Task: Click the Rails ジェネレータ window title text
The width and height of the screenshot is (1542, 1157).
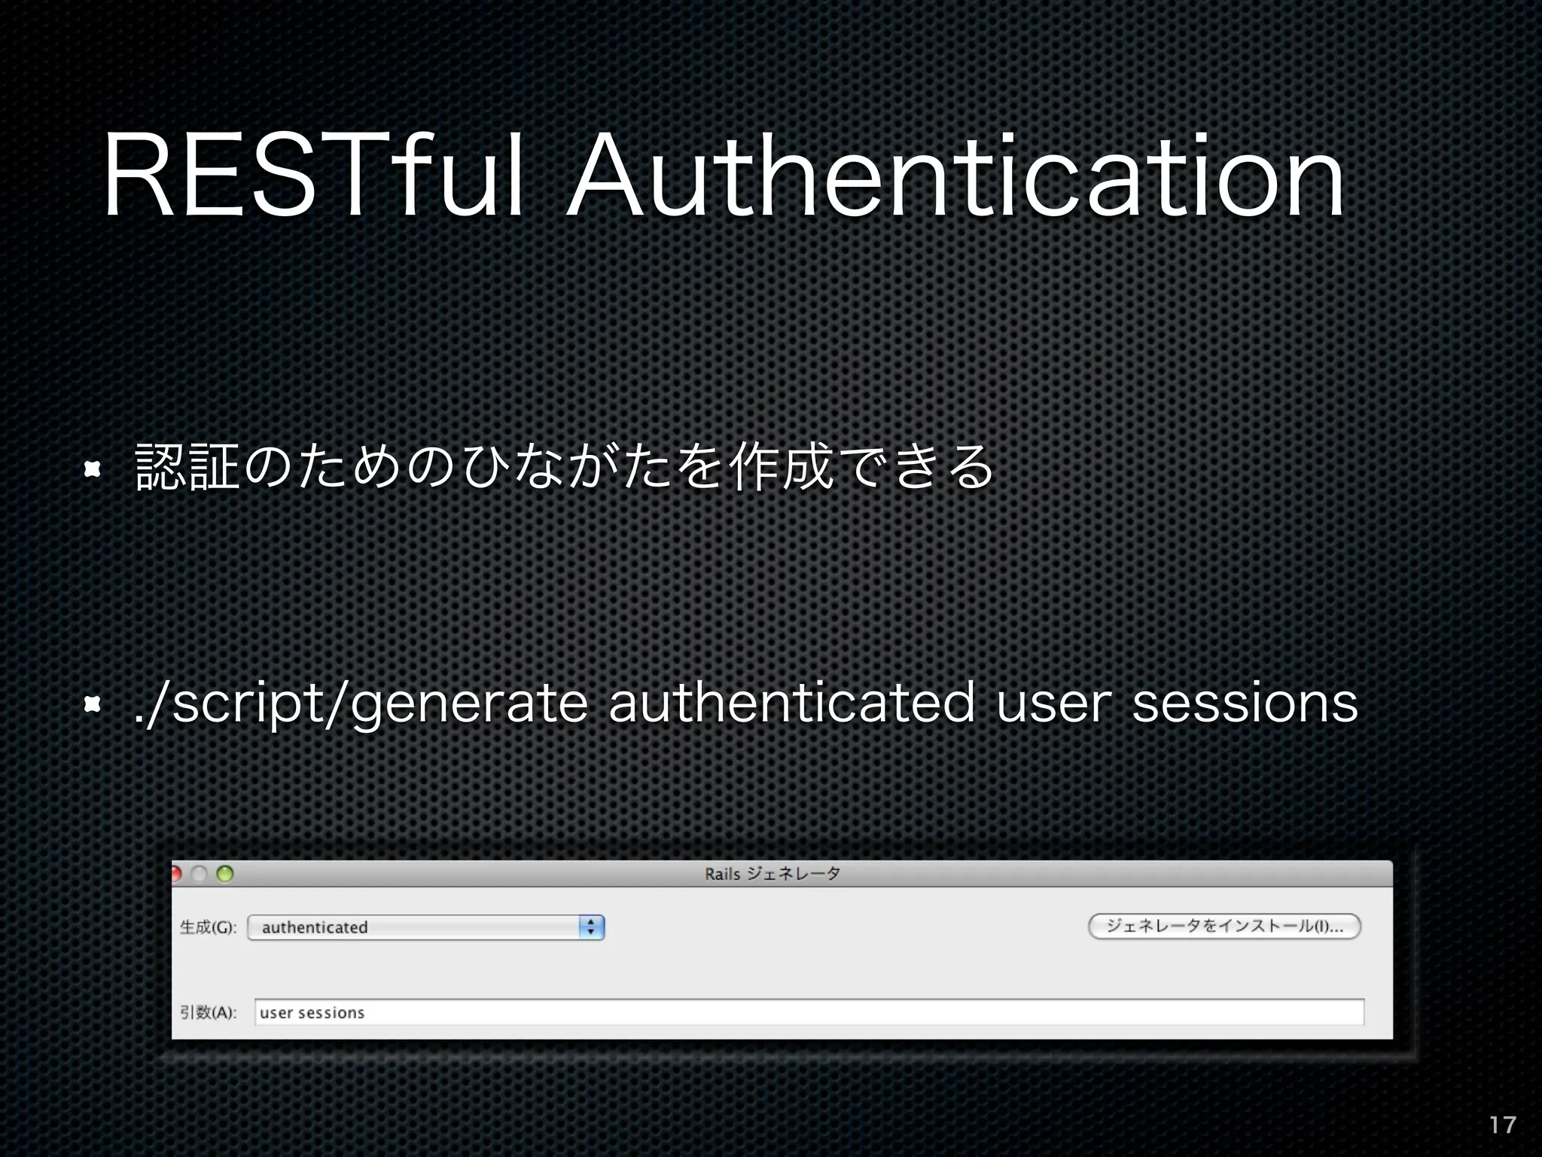Action: (773, 874)
